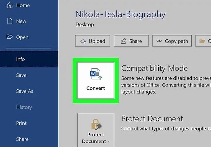Click the lock and key Protect icon

pyautogui.click(x=96, y=124)
